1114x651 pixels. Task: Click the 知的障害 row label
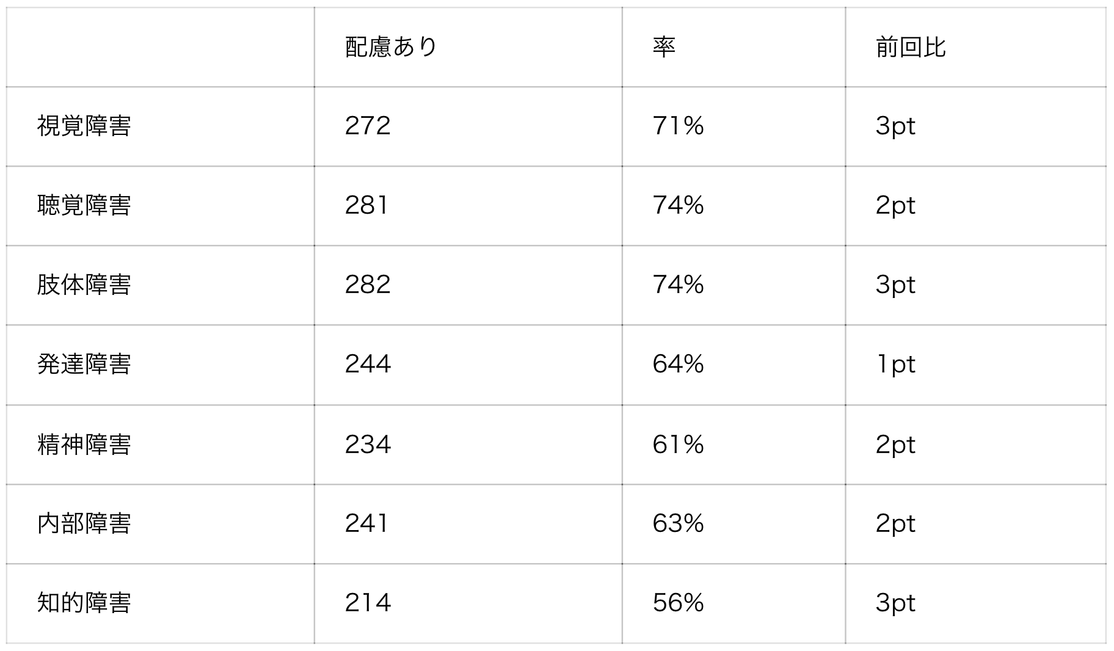[x=84, y=603]
